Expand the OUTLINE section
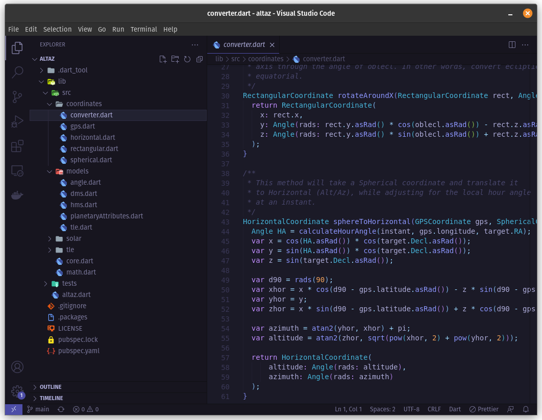The height and width of the screenshot is (420, 542). [x=51, y=387]
